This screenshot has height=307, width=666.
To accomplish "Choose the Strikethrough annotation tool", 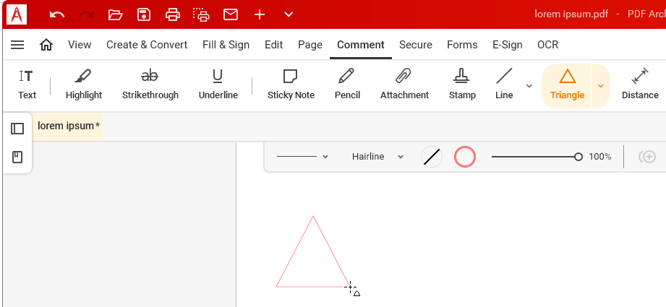I will coord(150,85).
